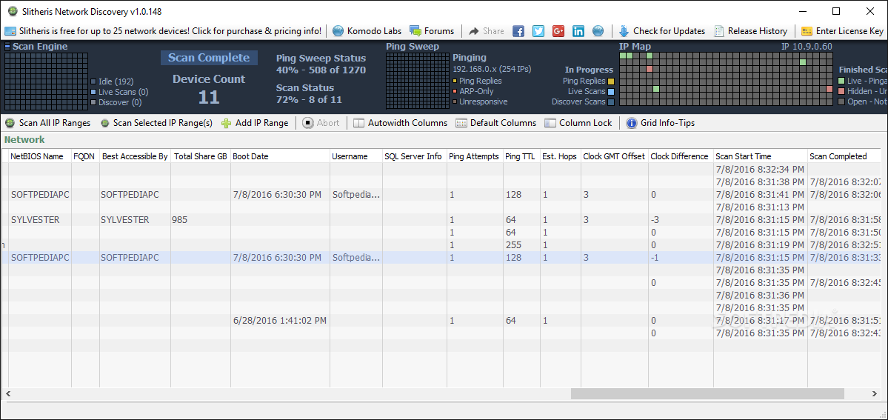Sort by Username column header
Image resolution: width=888 pixels, height=420 pixels.
pos(355,156)
